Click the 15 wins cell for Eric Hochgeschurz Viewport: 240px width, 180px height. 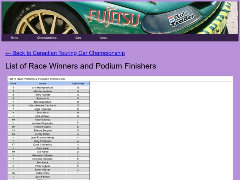pyautogui.click(x=78, y=88)
